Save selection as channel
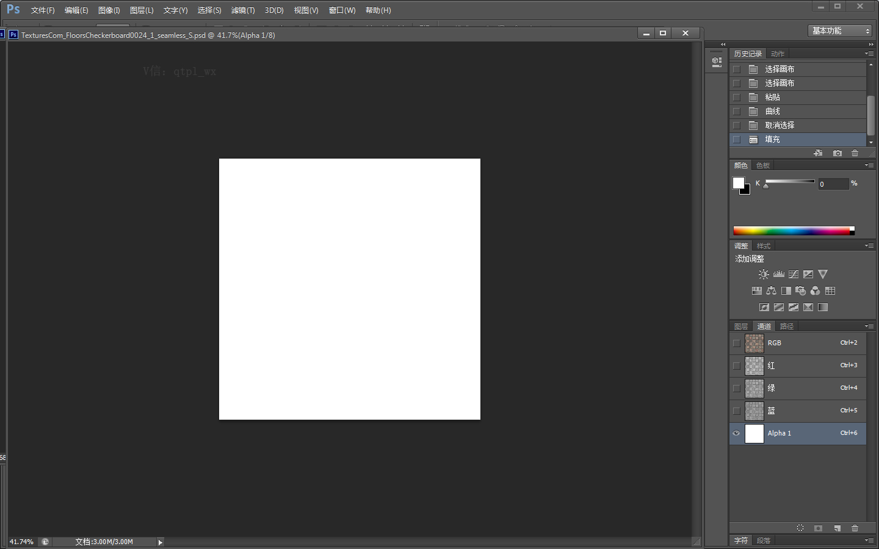The height and width of the screenshot is (549, 879). [818, 528]
